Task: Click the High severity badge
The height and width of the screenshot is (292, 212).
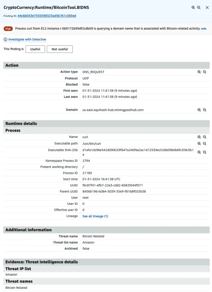Action: point(8,28)
